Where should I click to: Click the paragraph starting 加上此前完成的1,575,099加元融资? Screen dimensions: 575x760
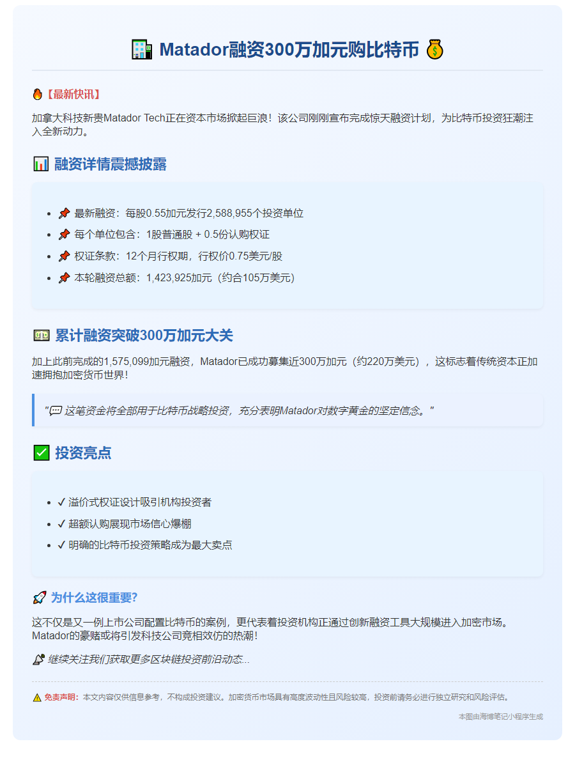click(x=285, y=368)
